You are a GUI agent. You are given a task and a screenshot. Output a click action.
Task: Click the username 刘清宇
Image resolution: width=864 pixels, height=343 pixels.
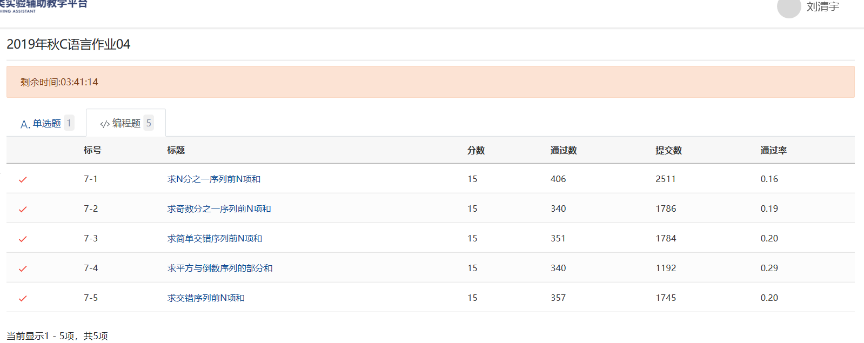(822, 7)
